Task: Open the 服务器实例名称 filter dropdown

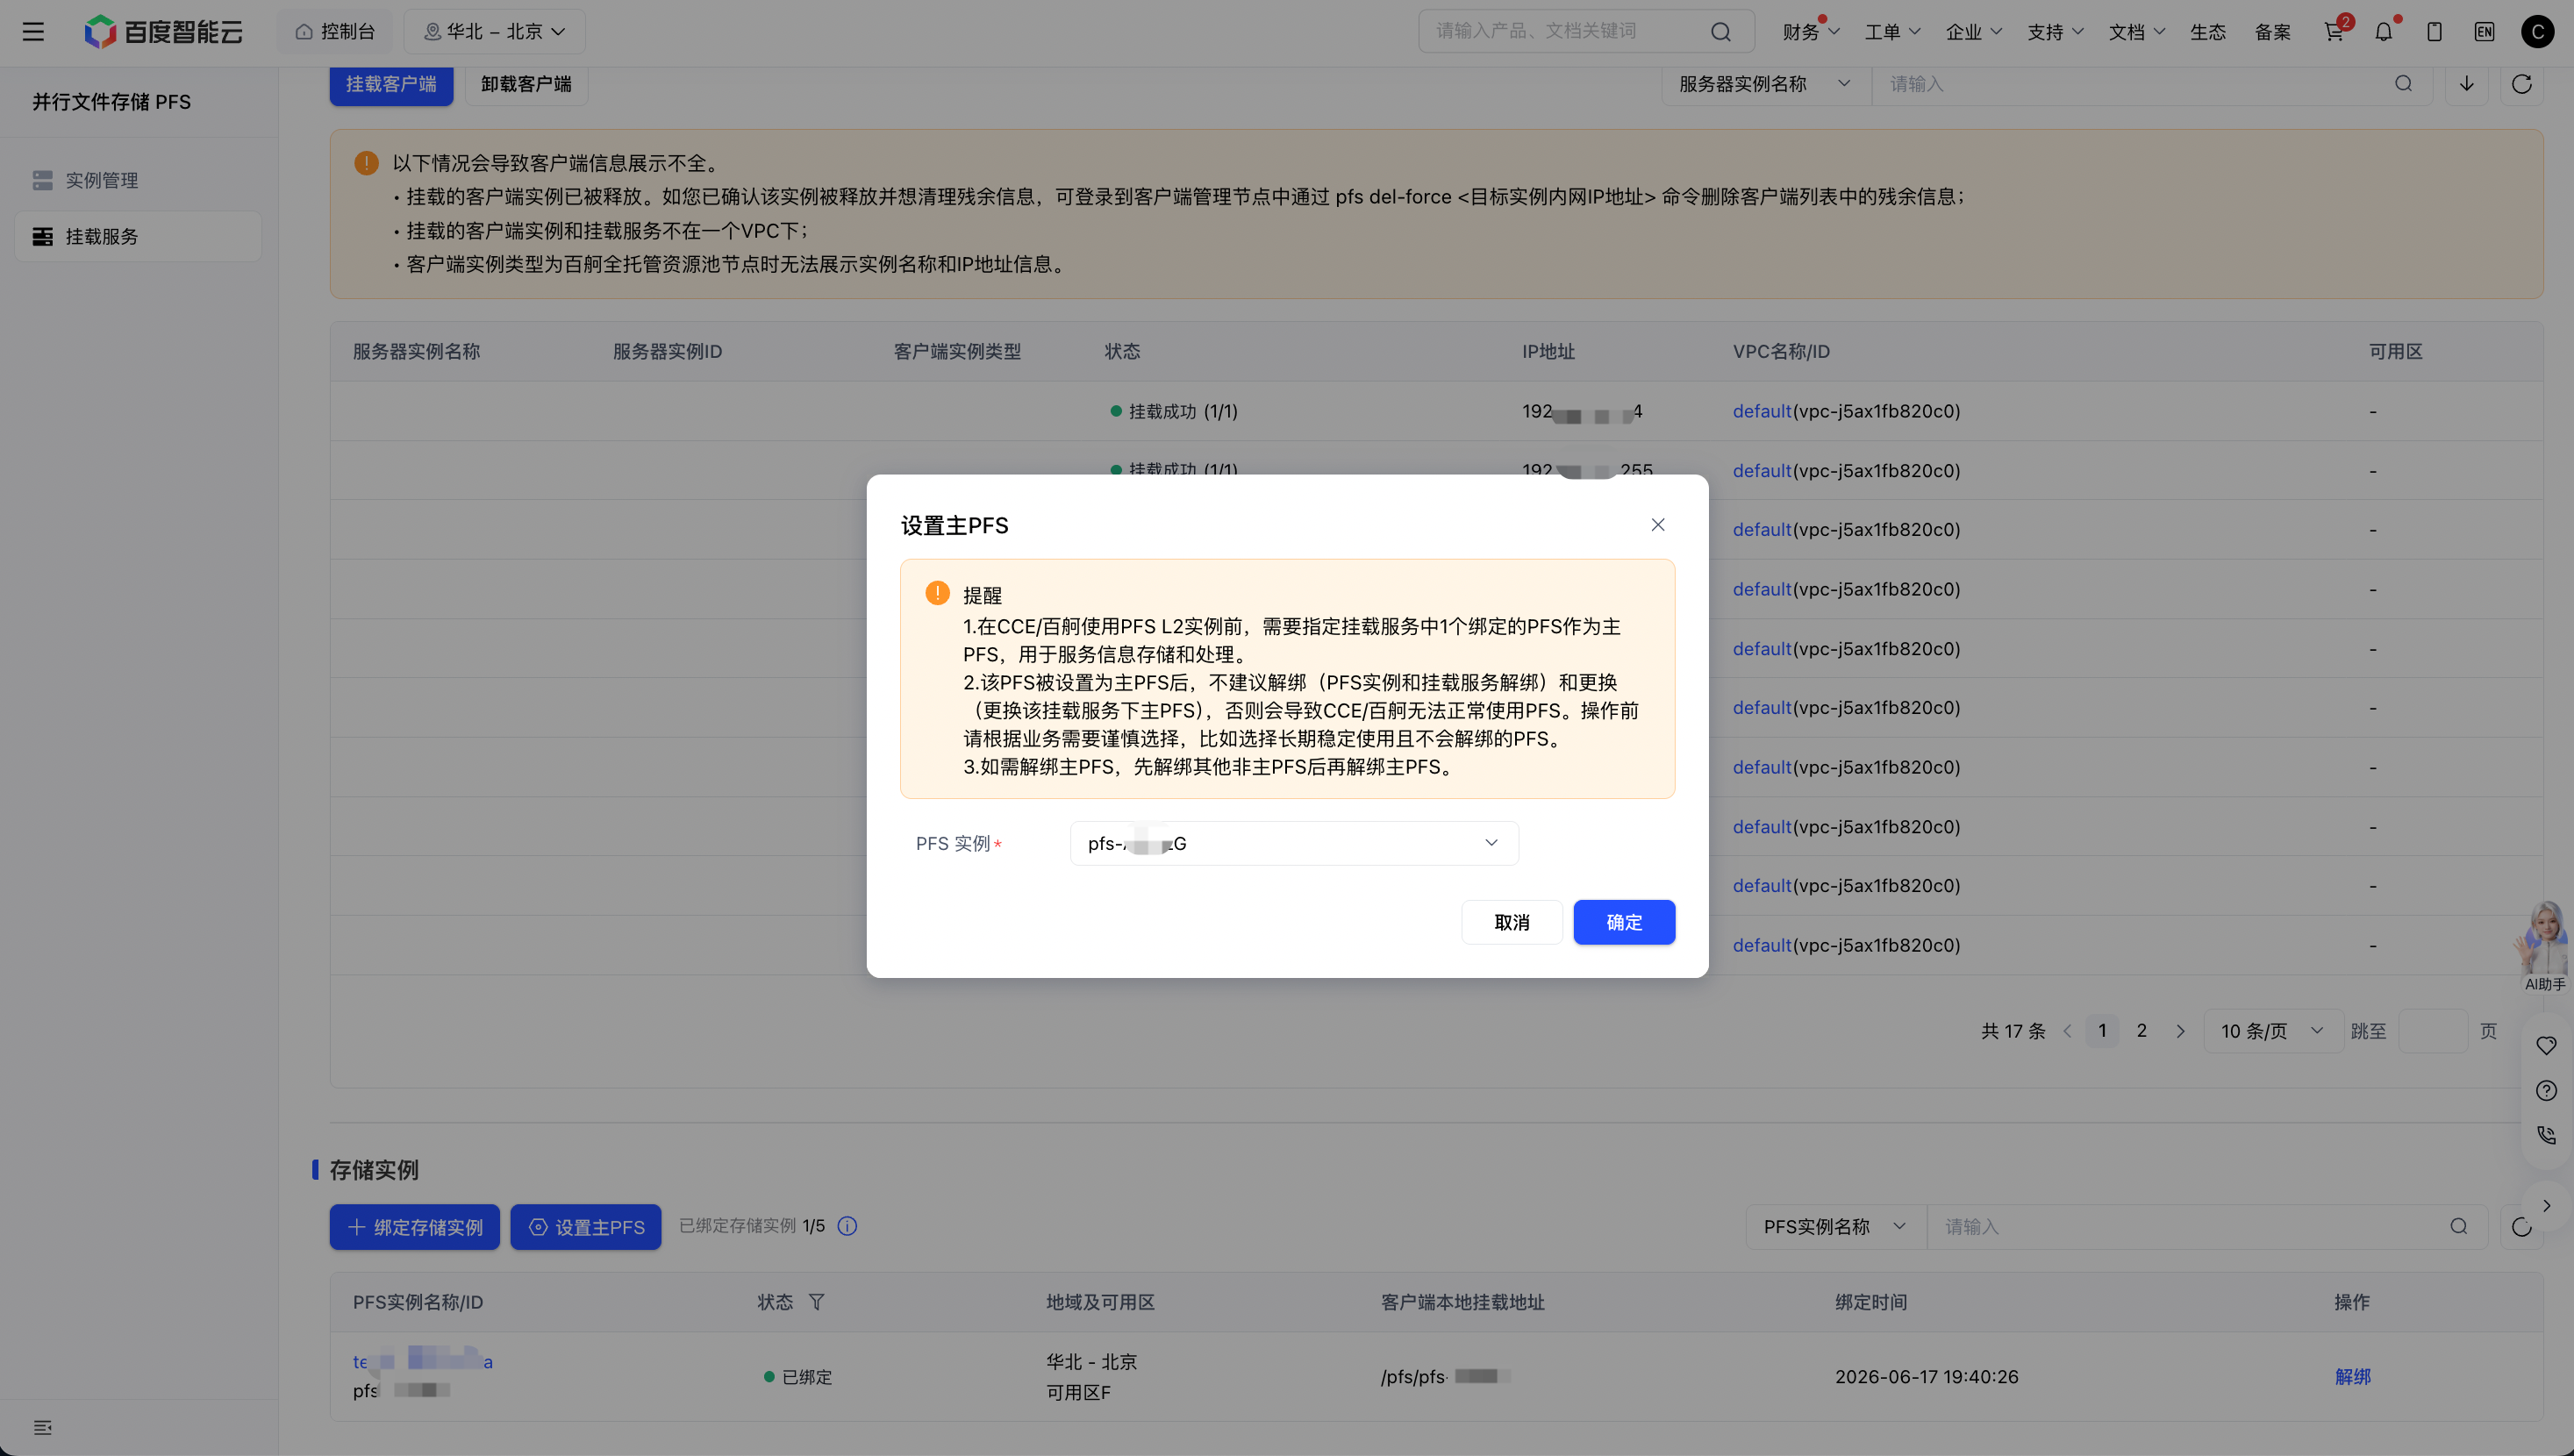Action: point(1766,84)
